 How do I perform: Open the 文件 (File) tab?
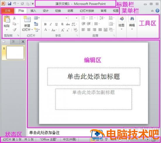coord(8,11)
